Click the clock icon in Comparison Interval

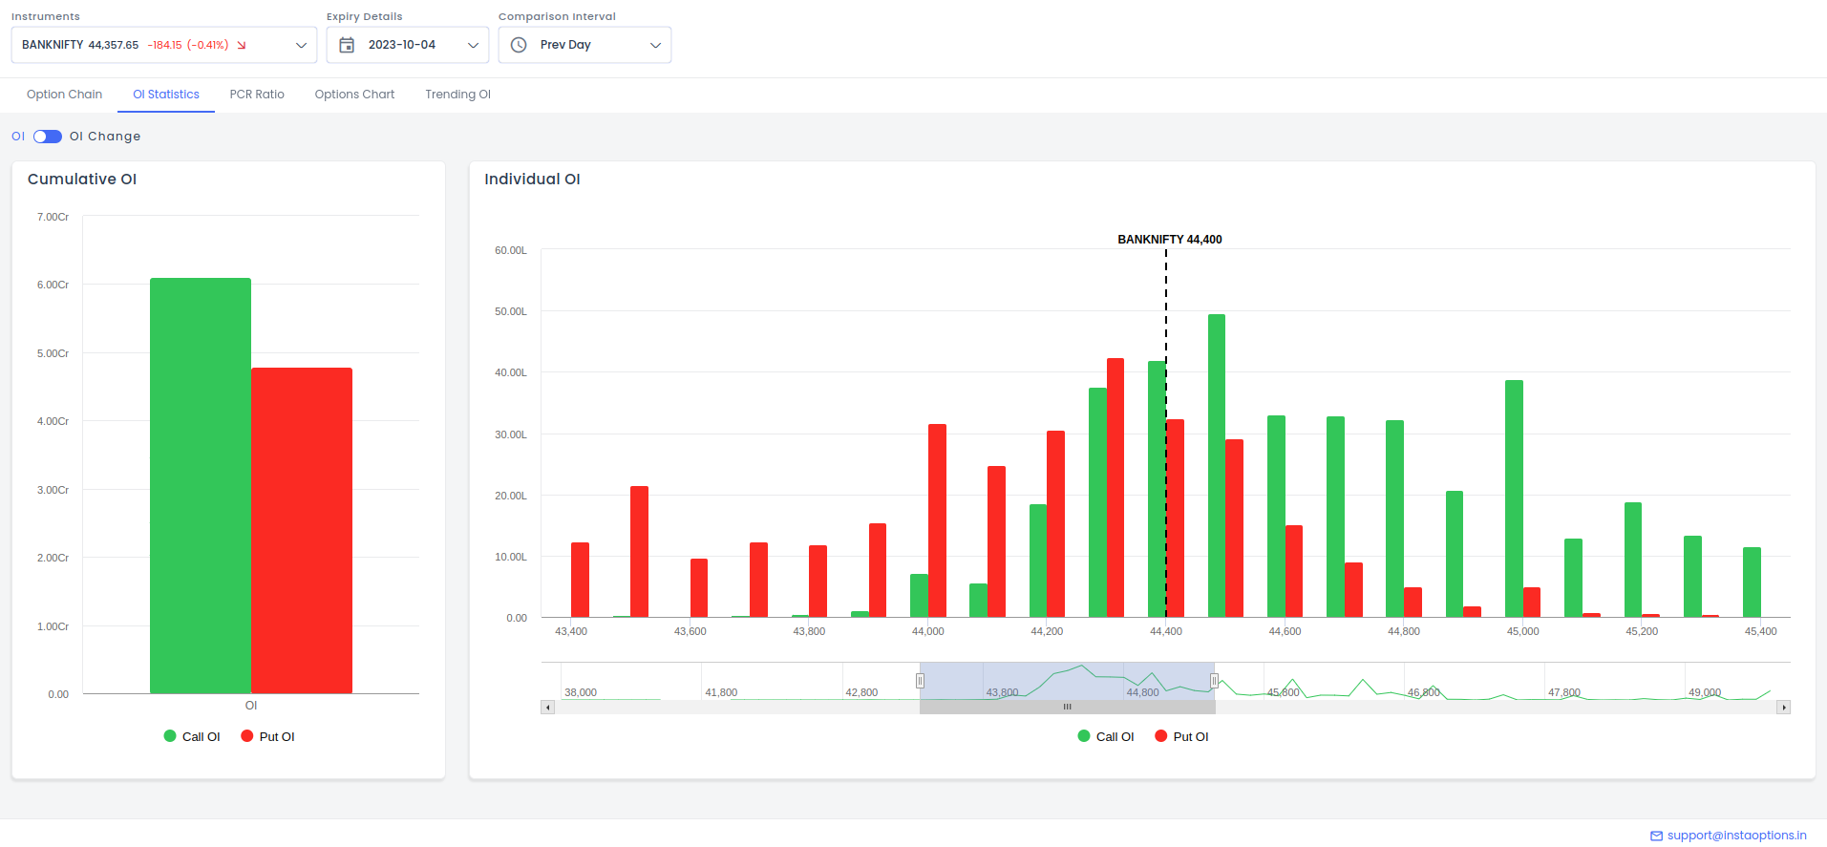click(519, 45)
